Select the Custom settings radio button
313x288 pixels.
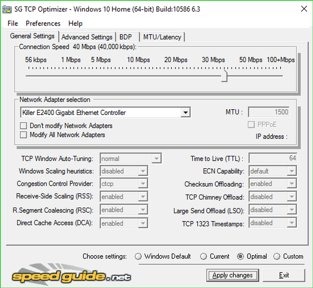pos(277,256)
